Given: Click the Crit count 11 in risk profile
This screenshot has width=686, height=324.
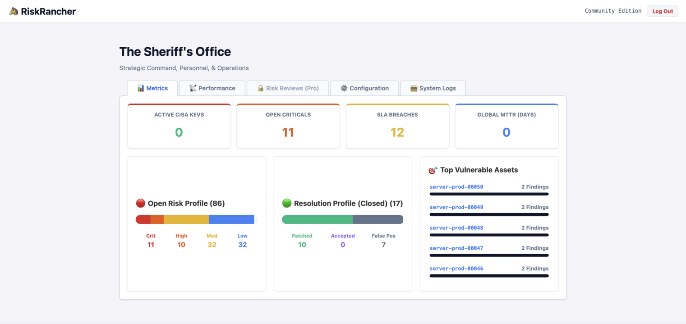Looking at the screenshot, I should tap(151, 245).
